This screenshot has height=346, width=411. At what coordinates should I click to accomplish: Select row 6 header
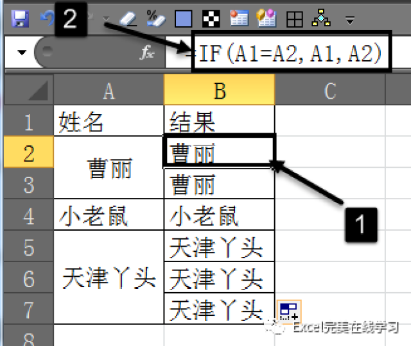pyautogui.click(x=29, y=277)
